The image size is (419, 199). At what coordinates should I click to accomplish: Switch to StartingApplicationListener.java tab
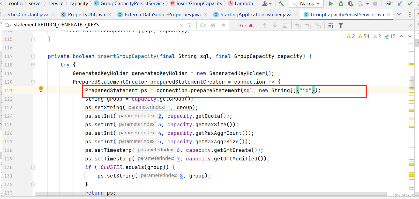[x=256, y=14]
